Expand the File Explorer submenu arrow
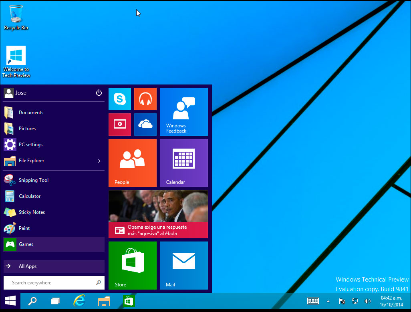Image resolution: width=411 pixels, height=312 pixels. tap(99, 161)
